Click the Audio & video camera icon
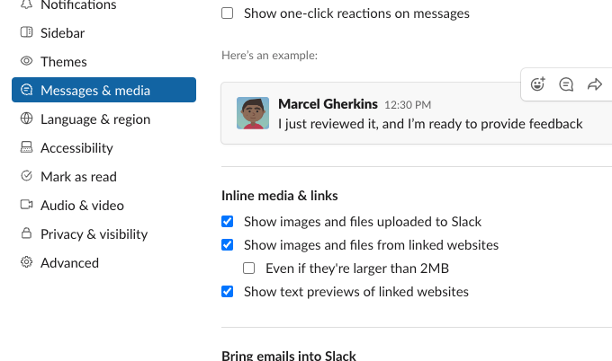 (x=26, y=205)
